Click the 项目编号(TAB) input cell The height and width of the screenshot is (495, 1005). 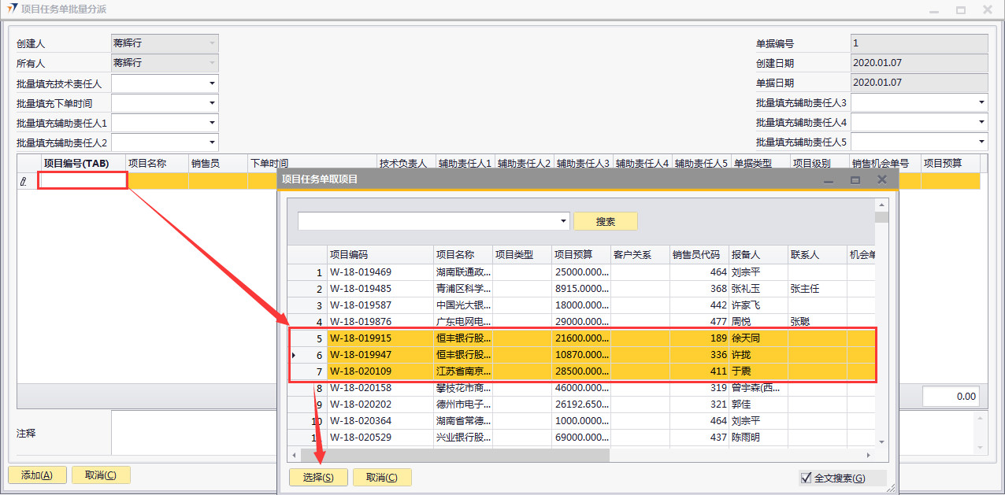click(x=83, y=180)
